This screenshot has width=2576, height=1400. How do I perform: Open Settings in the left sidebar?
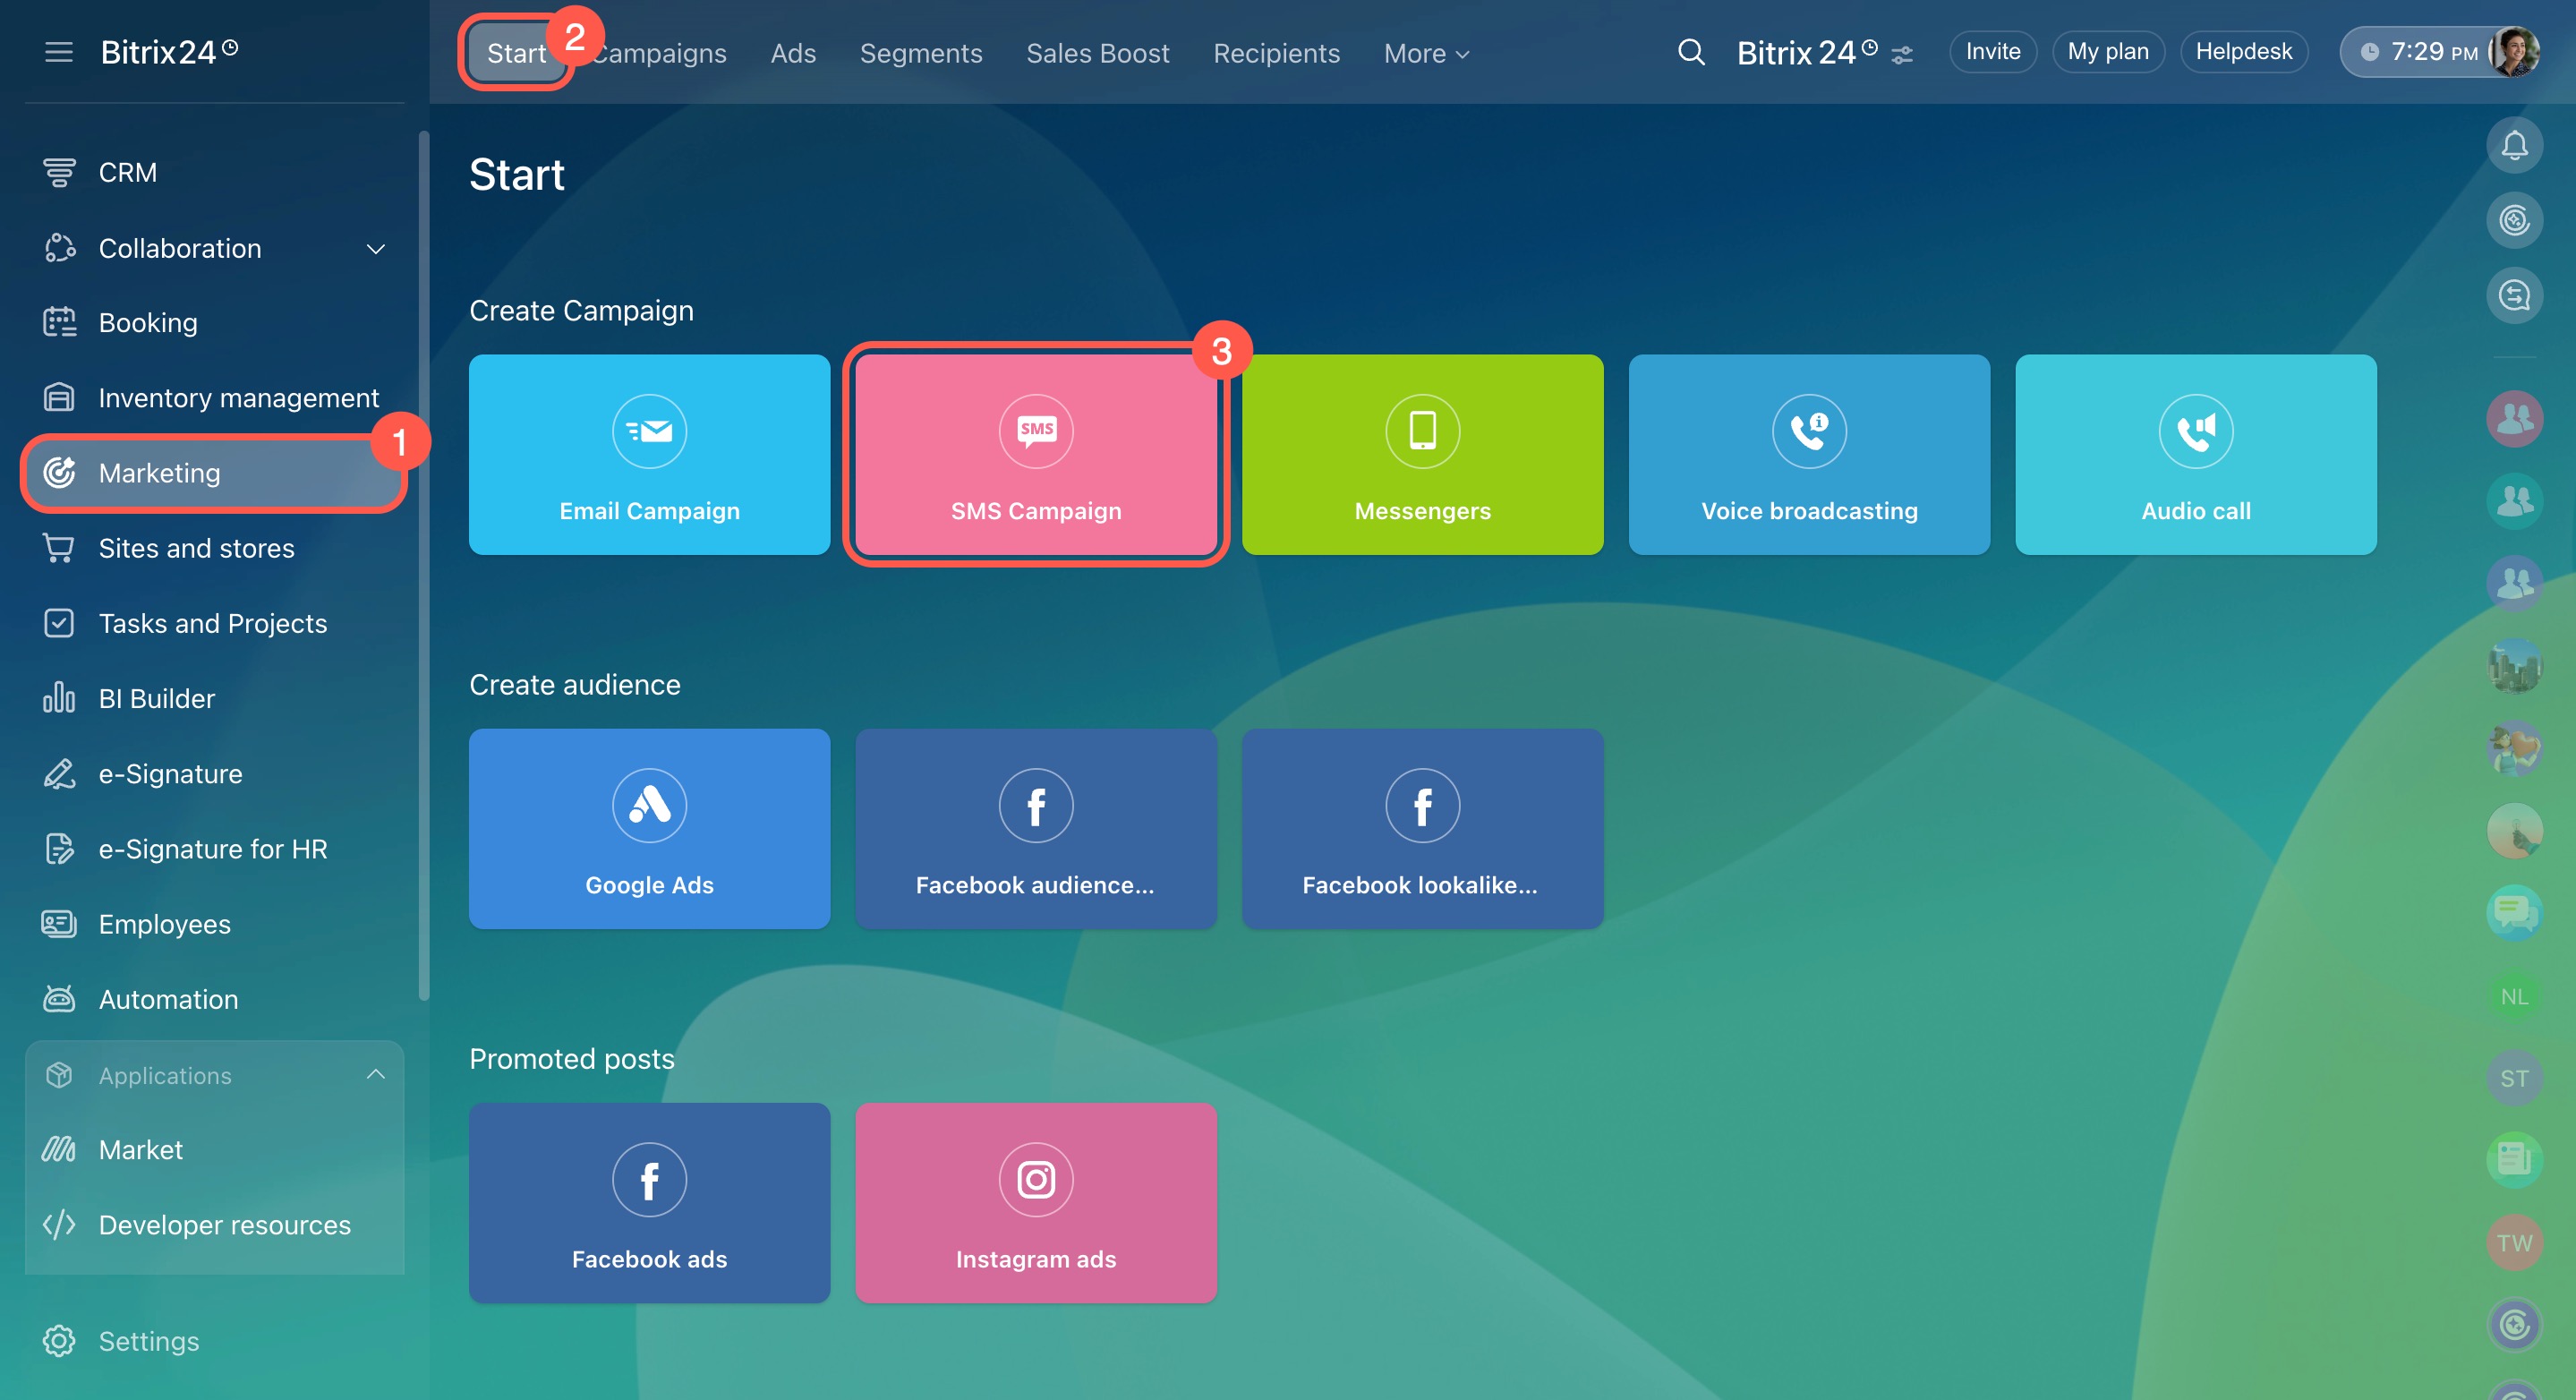point(148,1341)
